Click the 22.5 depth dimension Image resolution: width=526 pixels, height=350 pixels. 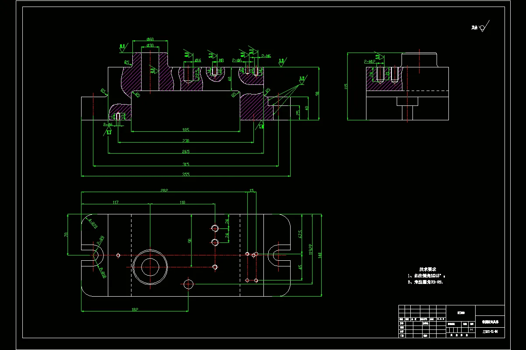click(197, 75)
